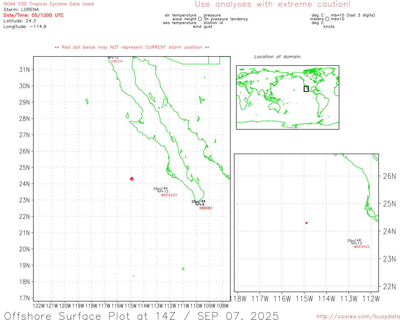400x320 pixels.
Task: Click the 112W longitude label on zoomed map
Action: tap(371, 299)
